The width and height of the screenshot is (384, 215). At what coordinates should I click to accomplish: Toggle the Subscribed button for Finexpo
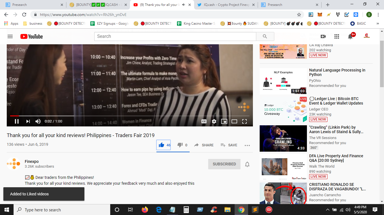(224, 164)
